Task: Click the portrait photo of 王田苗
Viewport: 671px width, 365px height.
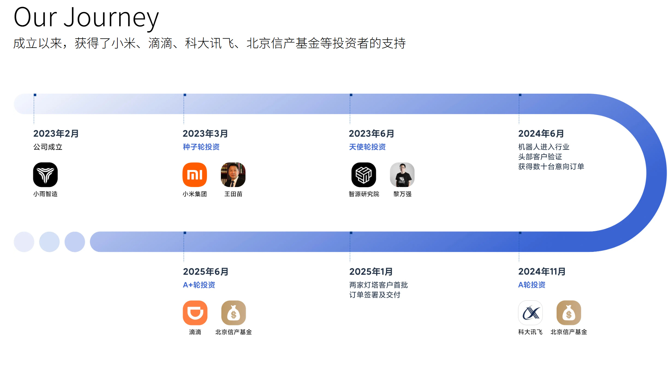Action: [233, 174]
